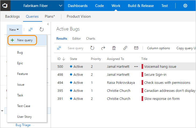The width and height of the screenshot is (196, 128).
Task: Open the settings gear icon
Action: [x=185, y=6]
